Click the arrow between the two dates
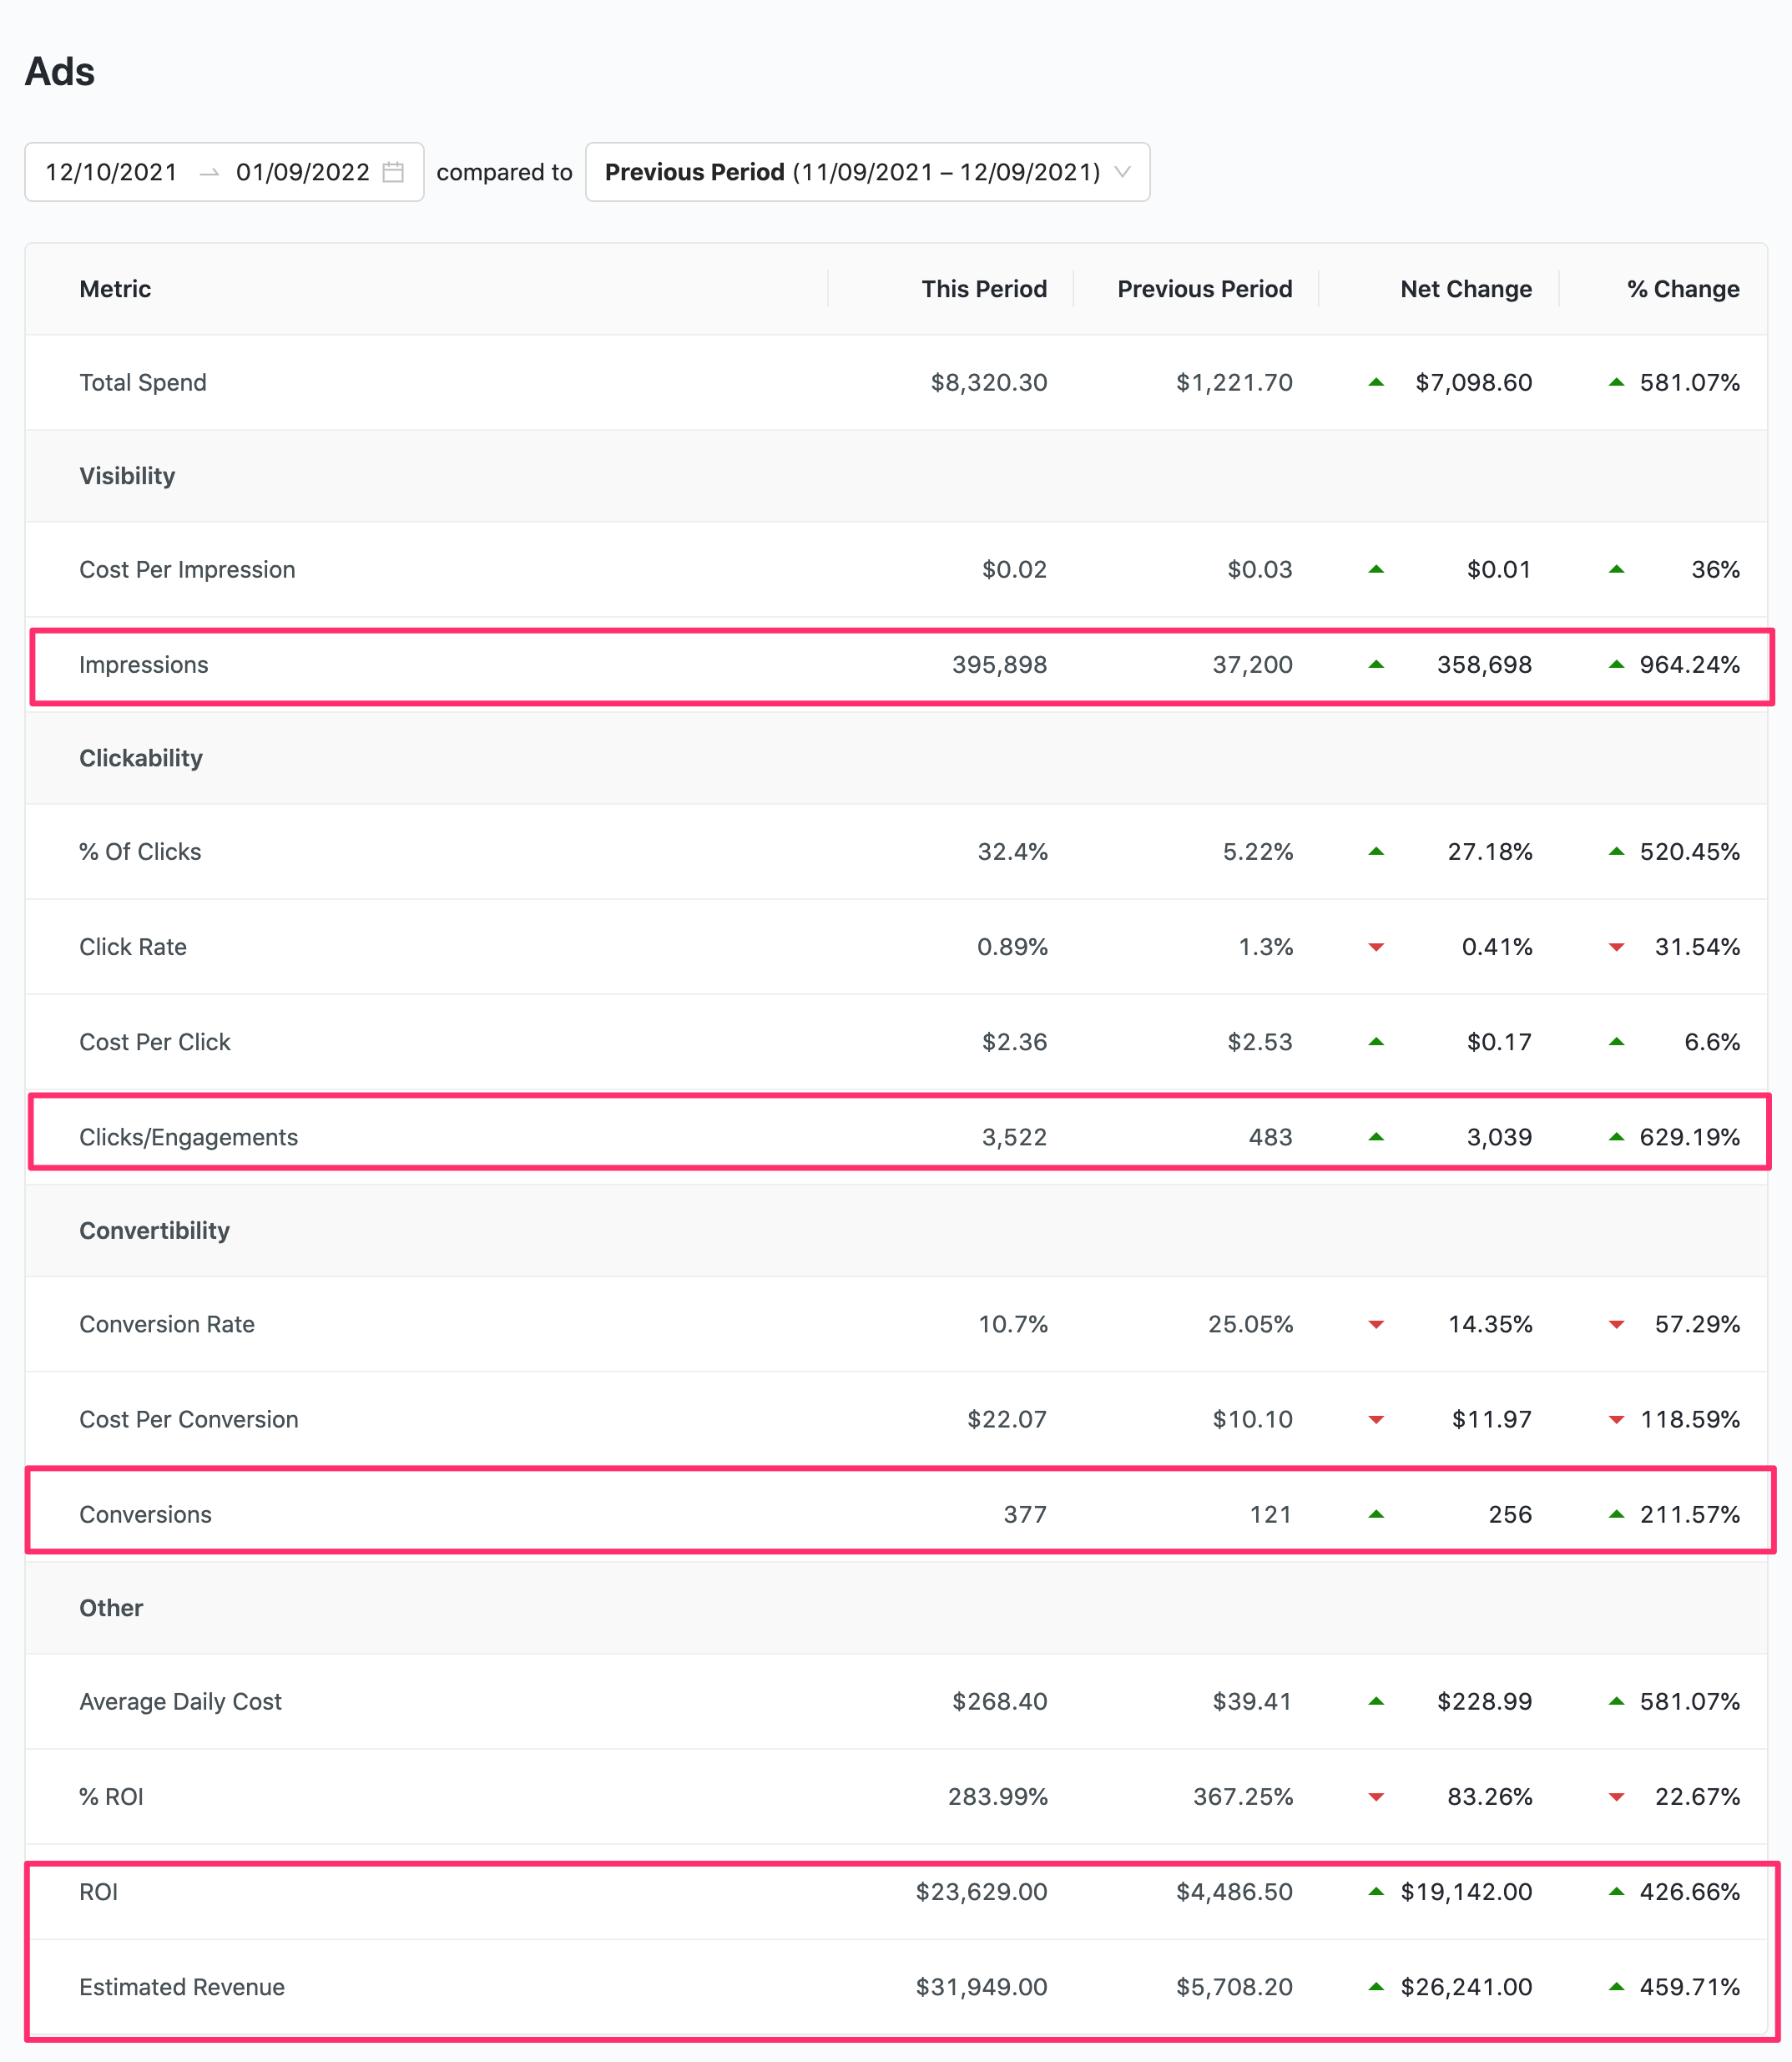Screen dimensions: 1792x2062 click(x=209, y=173)
